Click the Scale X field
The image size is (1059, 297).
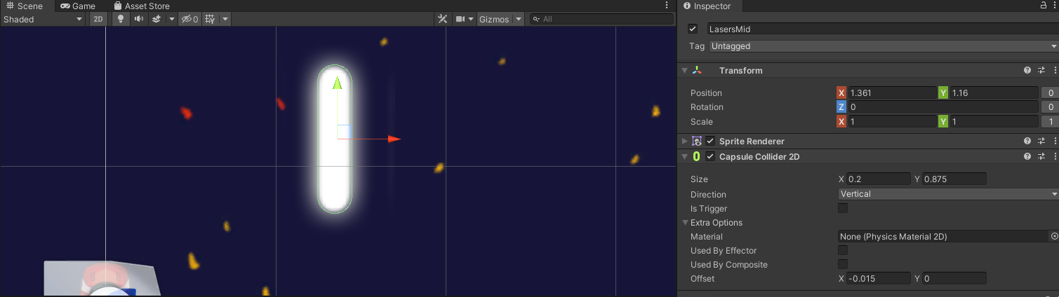(891, 121)
